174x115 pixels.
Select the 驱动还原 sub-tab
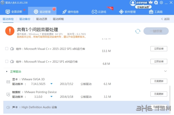tap(42, 19)
